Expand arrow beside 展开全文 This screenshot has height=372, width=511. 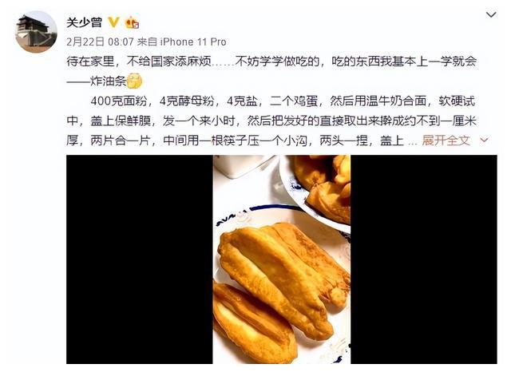coord(484,140)
